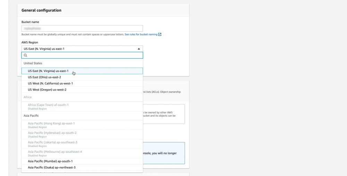Click the Bucket name input field
This screenshot has width=347, height=176.
pyautogui.click(x=82, y=28)
